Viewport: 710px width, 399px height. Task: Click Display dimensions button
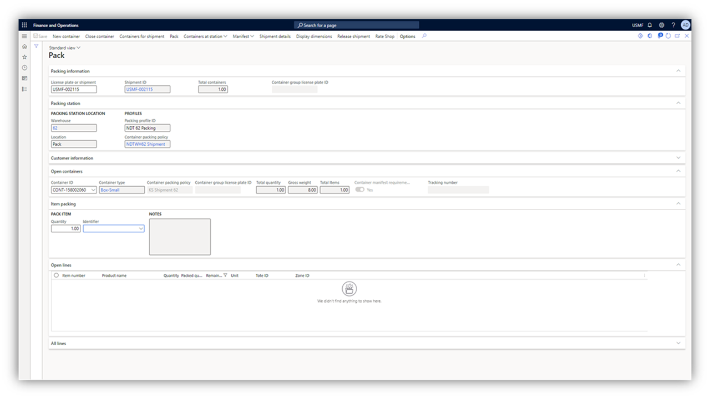pos(314,37)
